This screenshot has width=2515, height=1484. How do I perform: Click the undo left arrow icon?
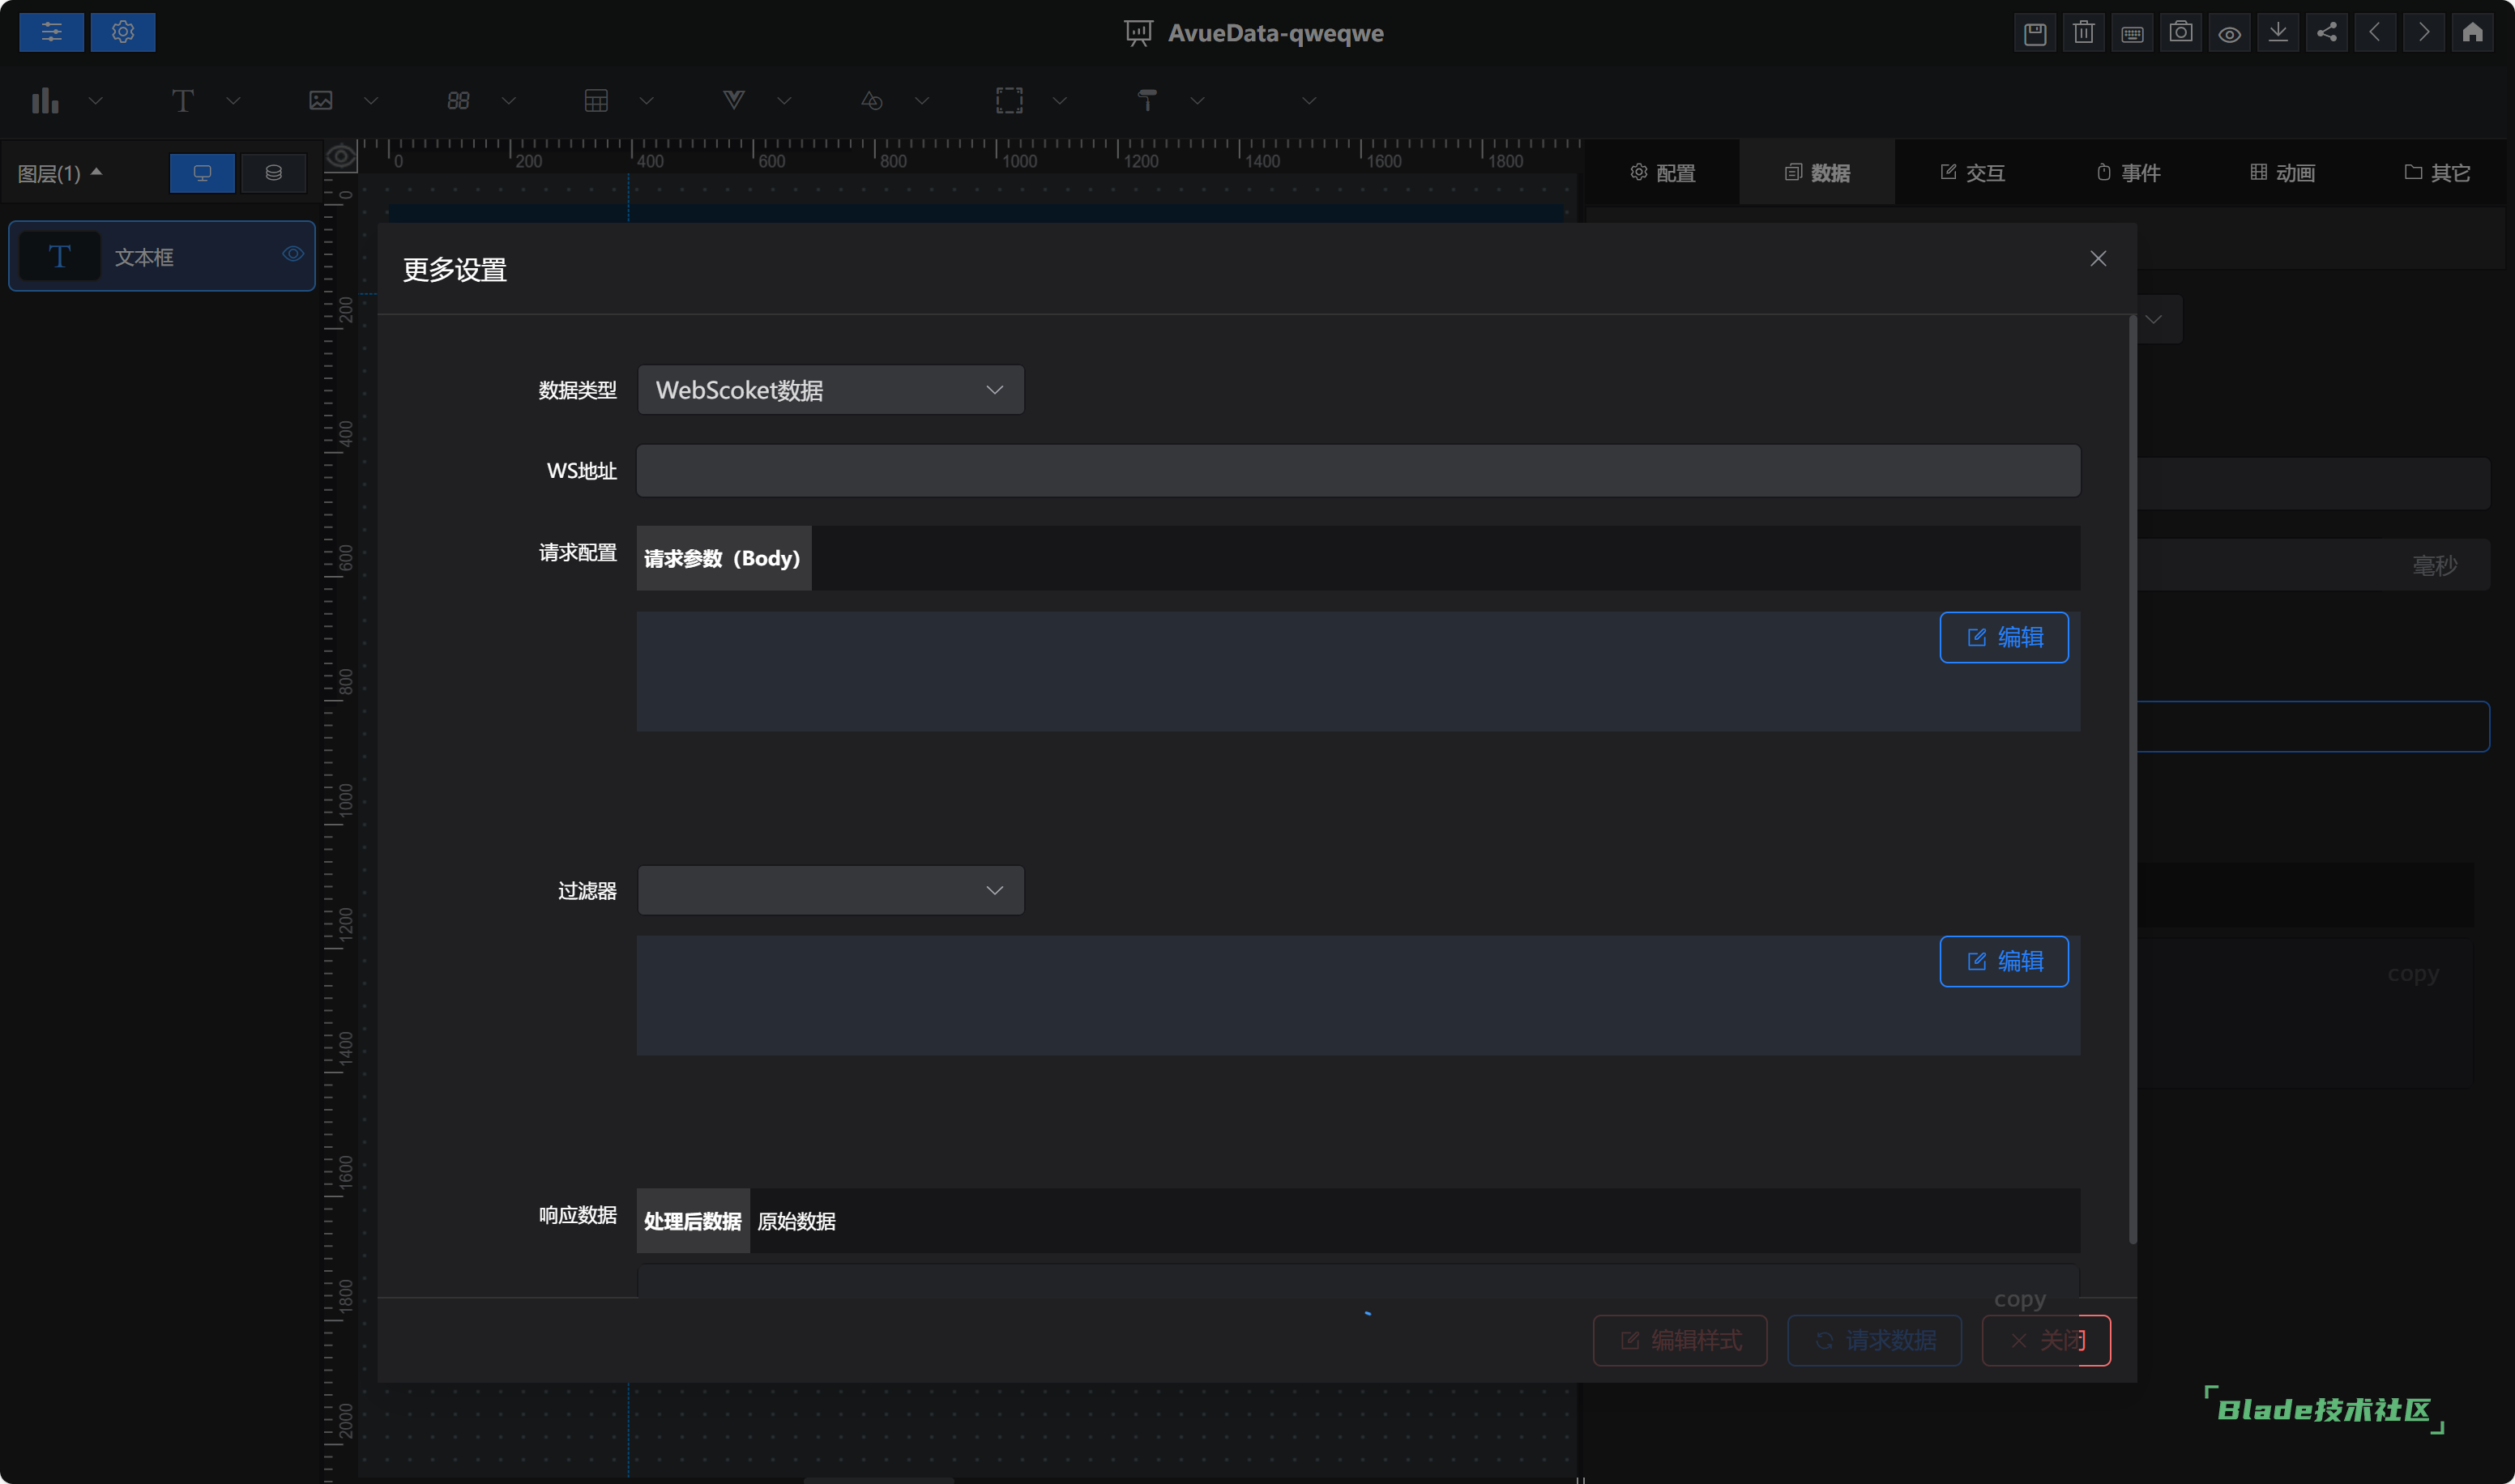point(2375,33)
